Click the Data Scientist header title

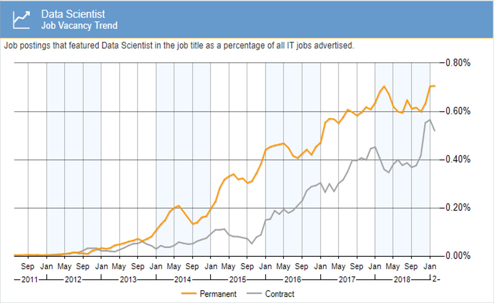73,14
